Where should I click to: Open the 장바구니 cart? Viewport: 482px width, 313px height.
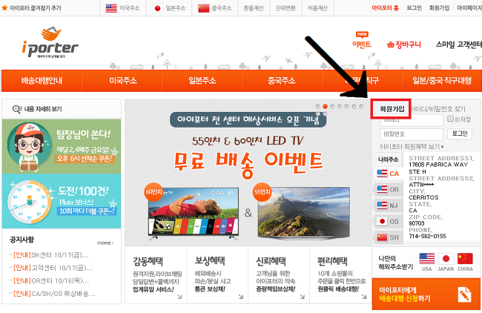click(x=404, y=45)
